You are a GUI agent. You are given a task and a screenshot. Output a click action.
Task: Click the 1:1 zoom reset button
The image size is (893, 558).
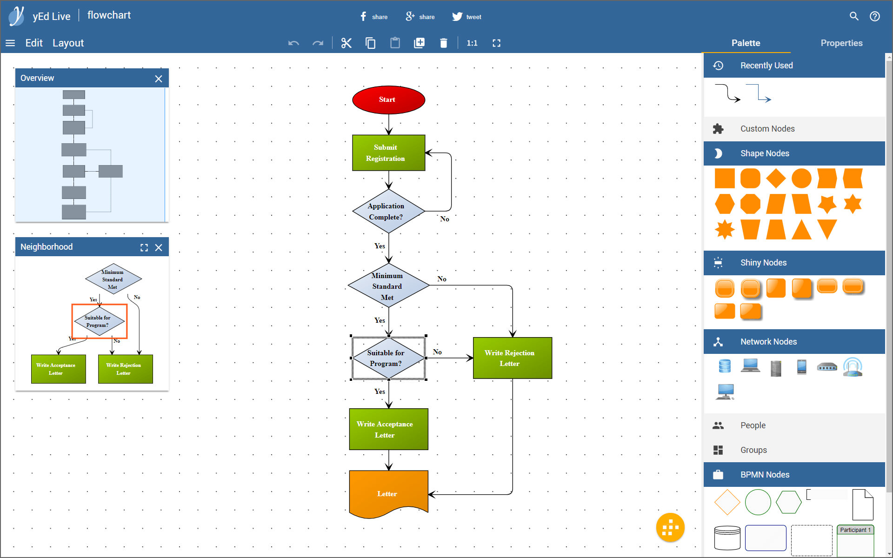click(x=471, y=43)
